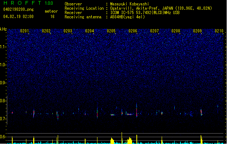Click the observer name Masayuki Kobayashi
Viewport: 227px width, 144px height.
(x=130, y=4)
